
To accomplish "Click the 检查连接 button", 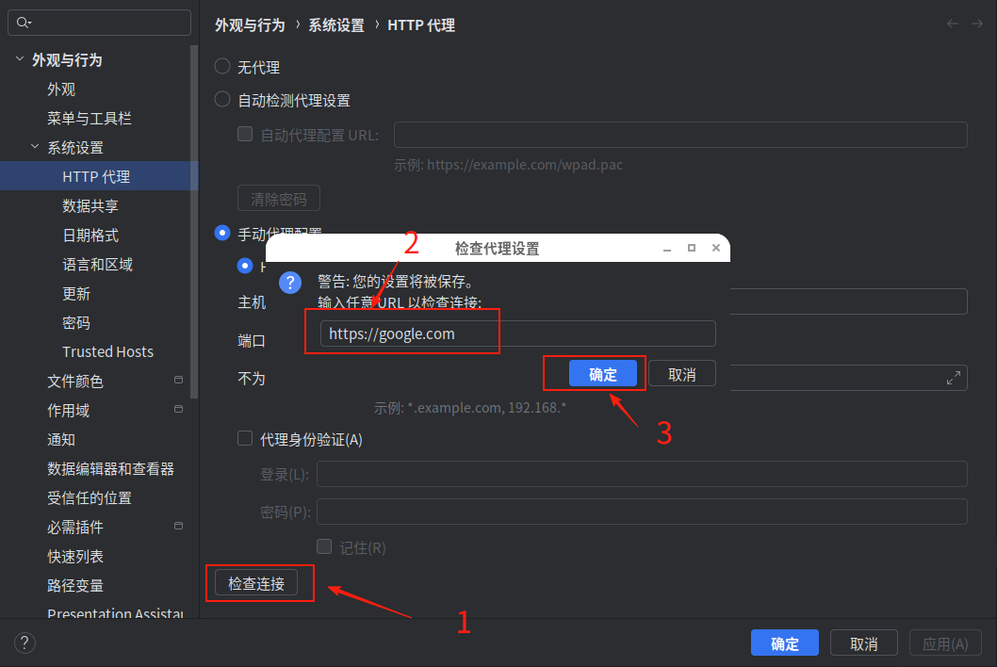I will click(x=258, y=582).
